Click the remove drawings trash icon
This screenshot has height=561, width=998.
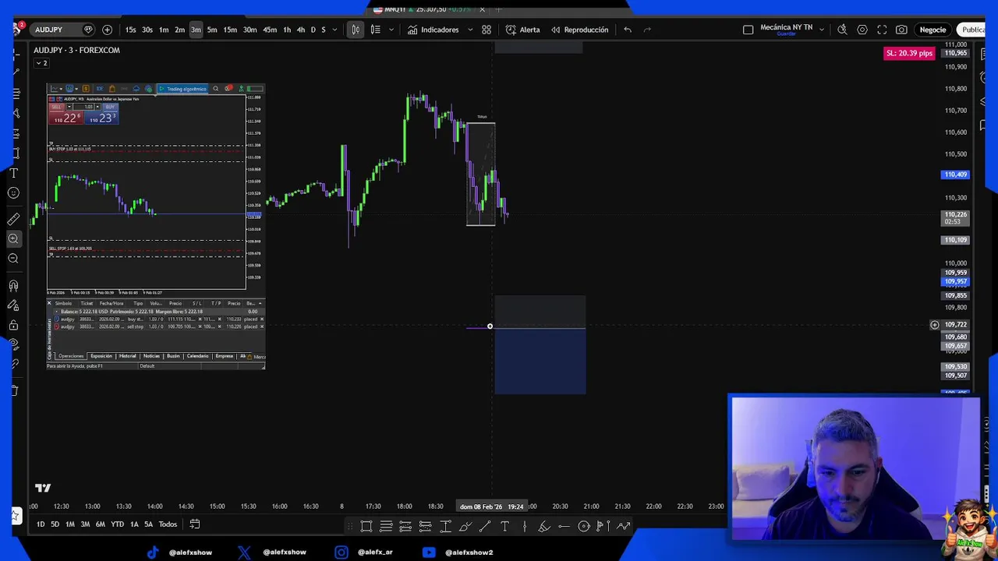pos(13,390)
